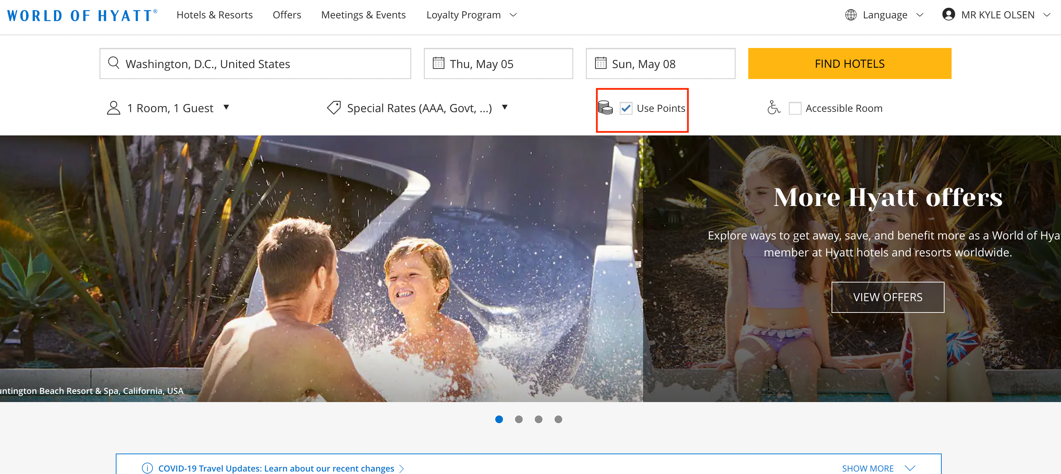Click the Use Points label text
The height and width of the screenshot is (474, 1061).
point(661,108)
